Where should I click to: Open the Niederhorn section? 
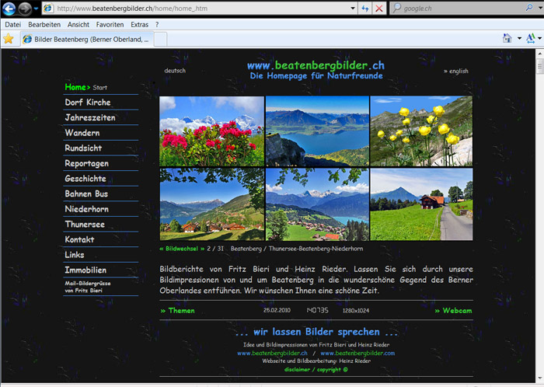click(x=87, y=209)
